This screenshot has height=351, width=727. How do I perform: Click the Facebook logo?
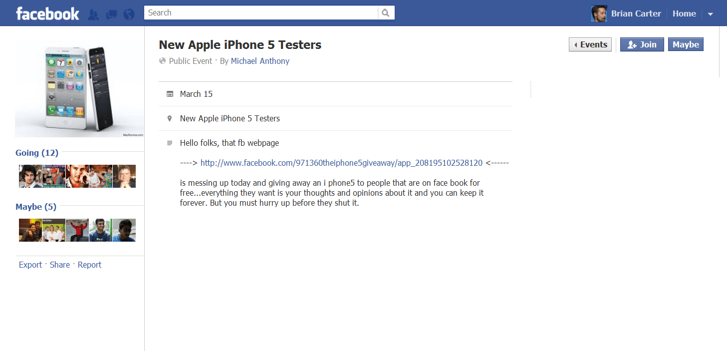47,13
